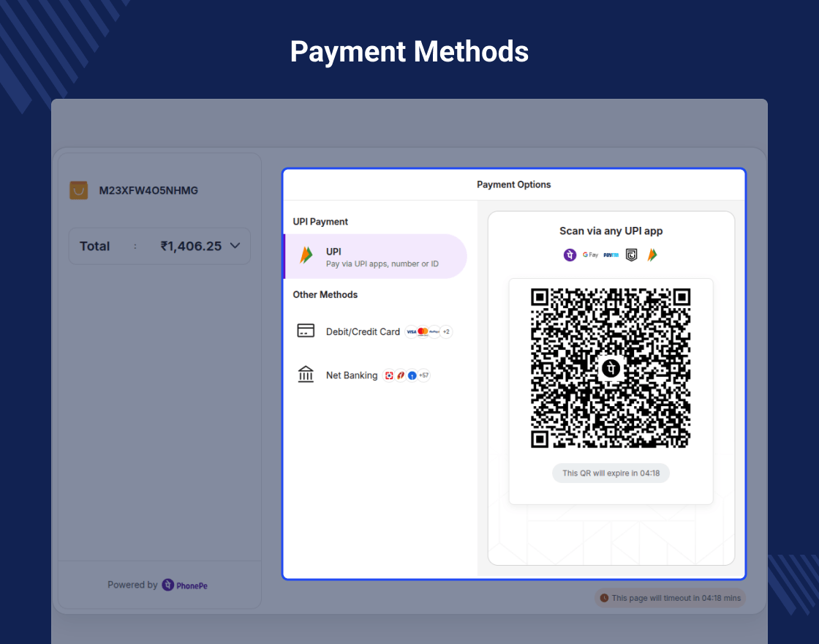Click the merchant shopping bag icon
819x644 pixels.
pos(79,190)
